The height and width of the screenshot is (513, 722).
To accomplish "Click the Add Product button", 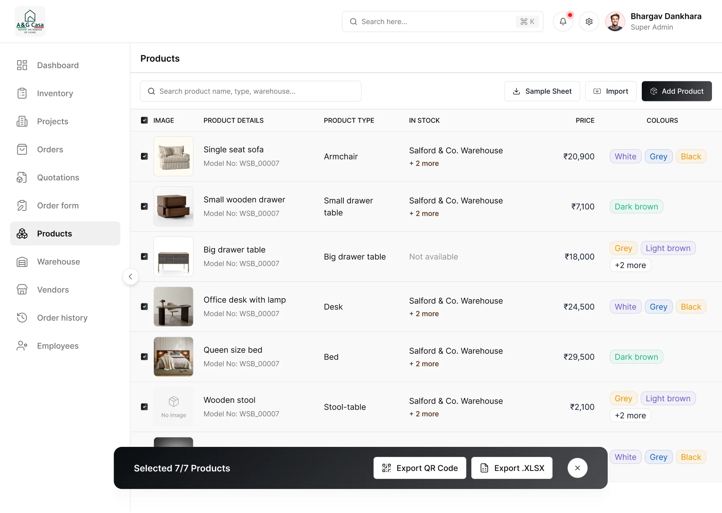I will [x=677, y=91].
